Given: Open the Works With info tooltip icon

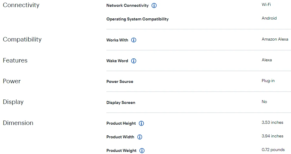Looking at the screenshot, I should [x=134, y=40].
